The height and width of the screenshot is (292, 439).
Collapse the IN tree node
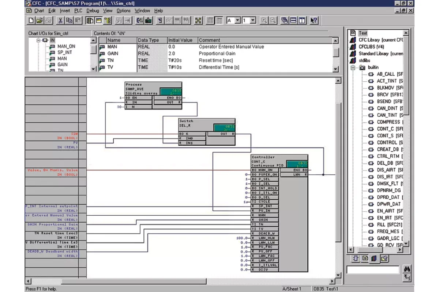[38, 40]
